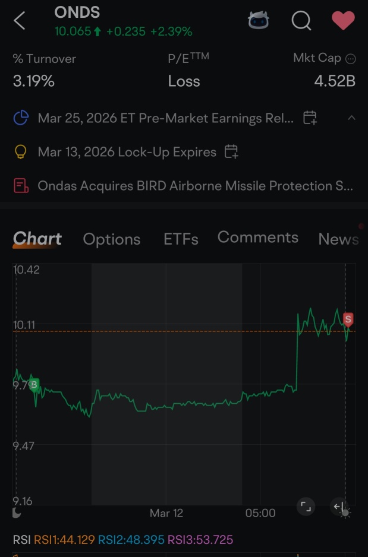Add Lock-Up Expires to calendar icon
This screenshot has width=368, height=557.
pos(231,151)
